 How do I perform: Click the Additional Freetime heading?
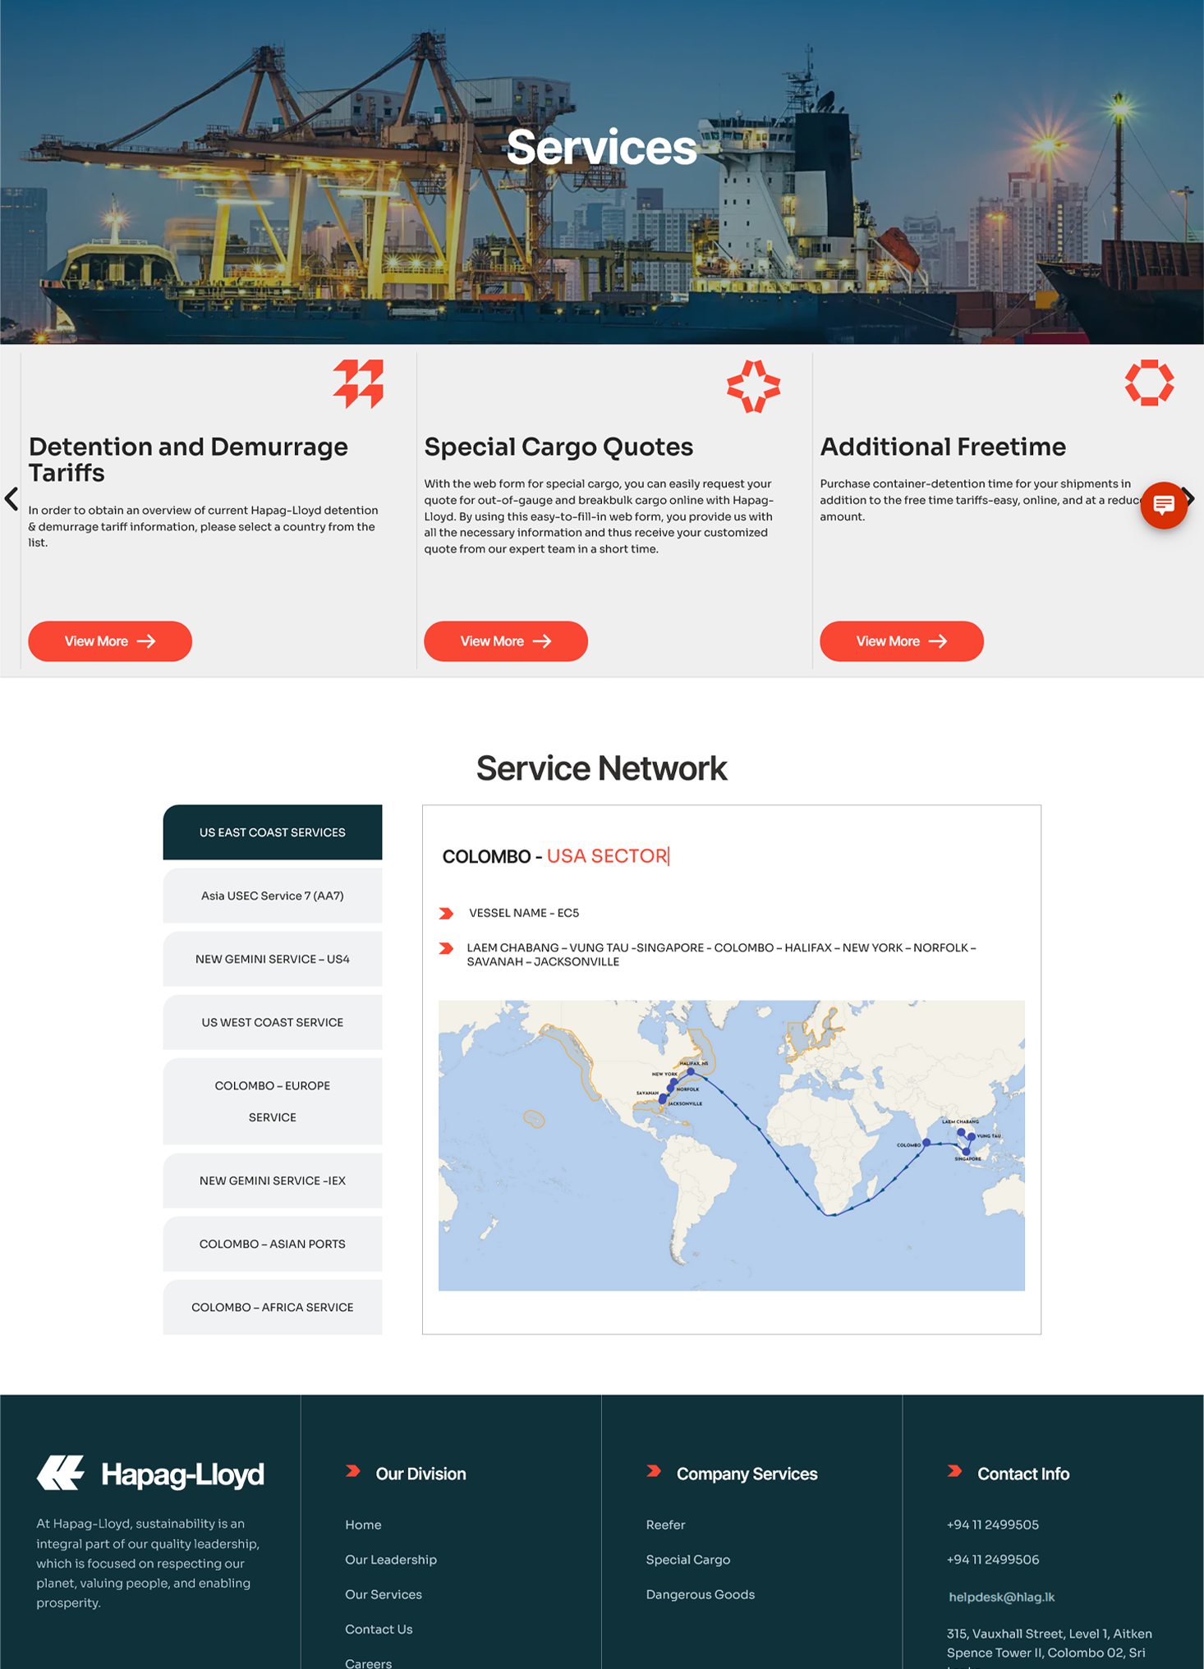943,447
